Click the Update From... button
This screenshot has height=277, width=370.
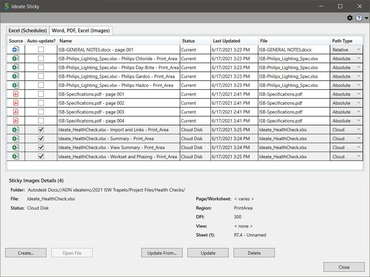click(x=162, y=253)
